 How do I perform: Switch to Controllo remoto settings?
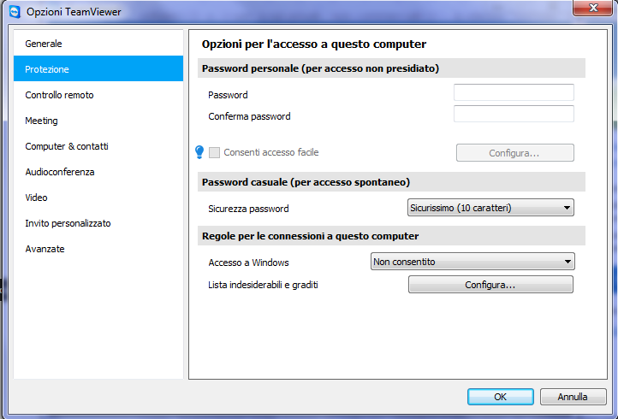click(x=60, y=95)
